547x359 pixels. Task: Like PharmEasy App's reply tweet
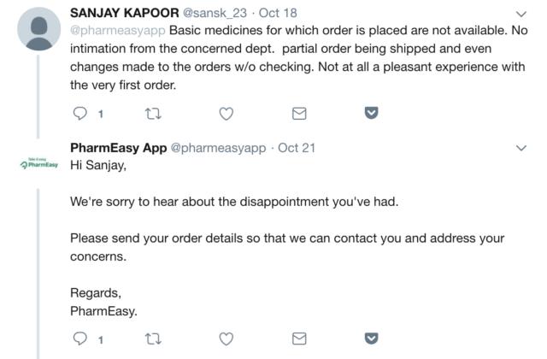pyautogui.click(x=226, y=339)
